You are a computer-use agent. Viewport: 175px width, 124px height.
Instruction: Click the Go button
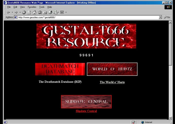[x=167, y=17]
